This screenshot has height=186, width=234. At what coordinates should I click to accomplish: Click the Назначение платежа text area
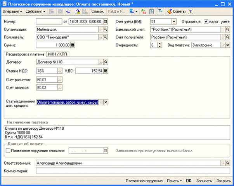(117, 132)
